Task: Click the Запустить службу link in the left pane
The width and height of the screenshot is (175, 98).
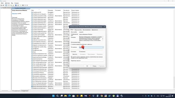Action: (14, 13)
